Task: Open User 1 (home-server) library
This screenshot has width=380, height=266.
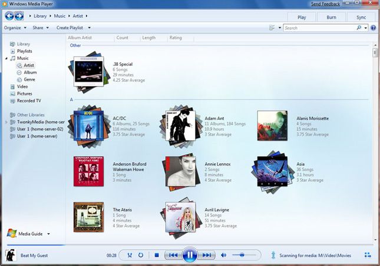Action: tap(37, 137)
